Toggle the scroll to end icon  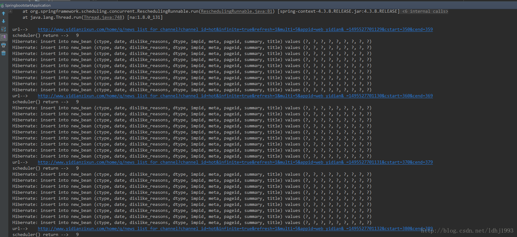point(4,37)
